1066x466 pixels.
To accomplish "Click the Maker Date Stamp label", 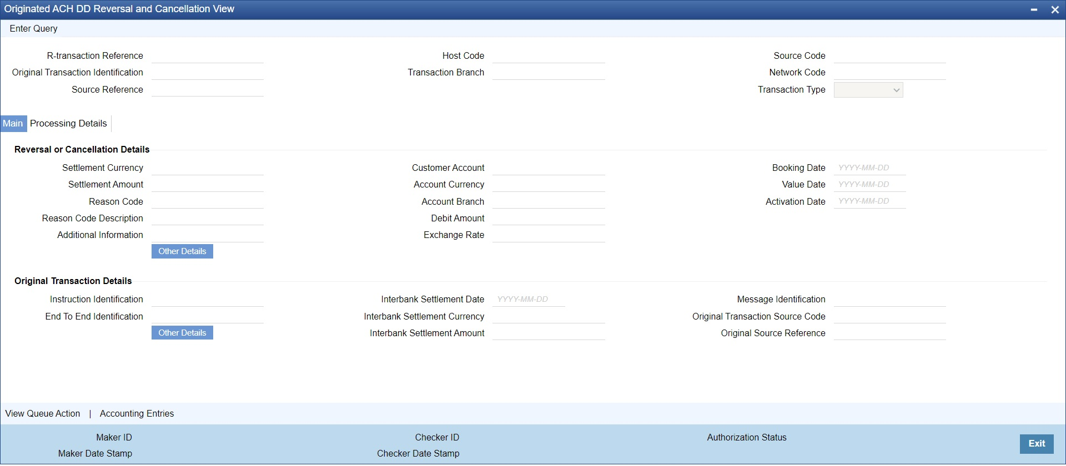I will click(95, 454).
